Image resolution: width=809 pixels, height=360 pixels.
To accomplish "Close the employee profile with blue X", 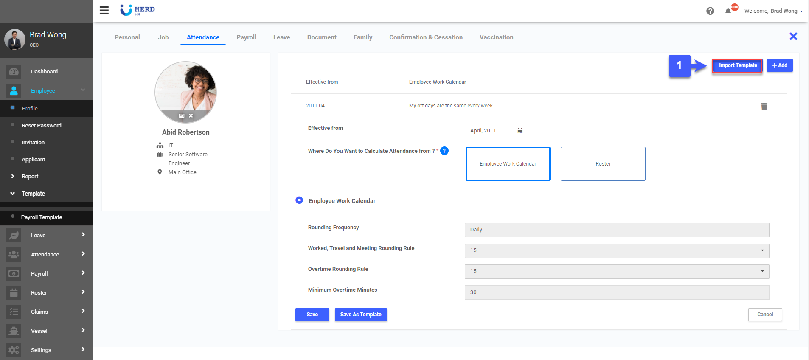I will pos(793,37).
